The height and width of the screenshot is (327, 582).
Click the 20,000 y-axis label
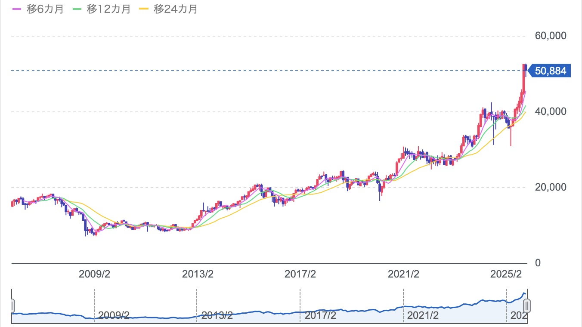(x=550, y=188)
